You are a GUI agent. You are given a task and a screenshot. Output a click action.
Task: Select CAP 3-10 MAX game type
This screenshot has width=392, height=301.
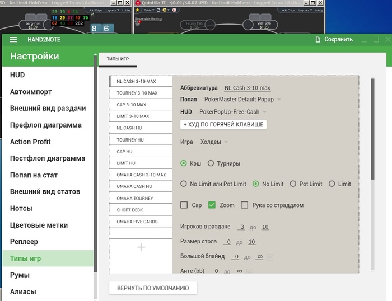click(141, 105)
